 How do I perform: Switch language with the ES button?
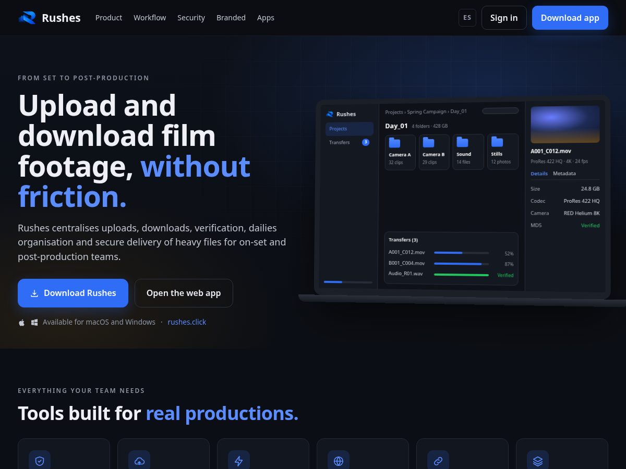[467, 18]
